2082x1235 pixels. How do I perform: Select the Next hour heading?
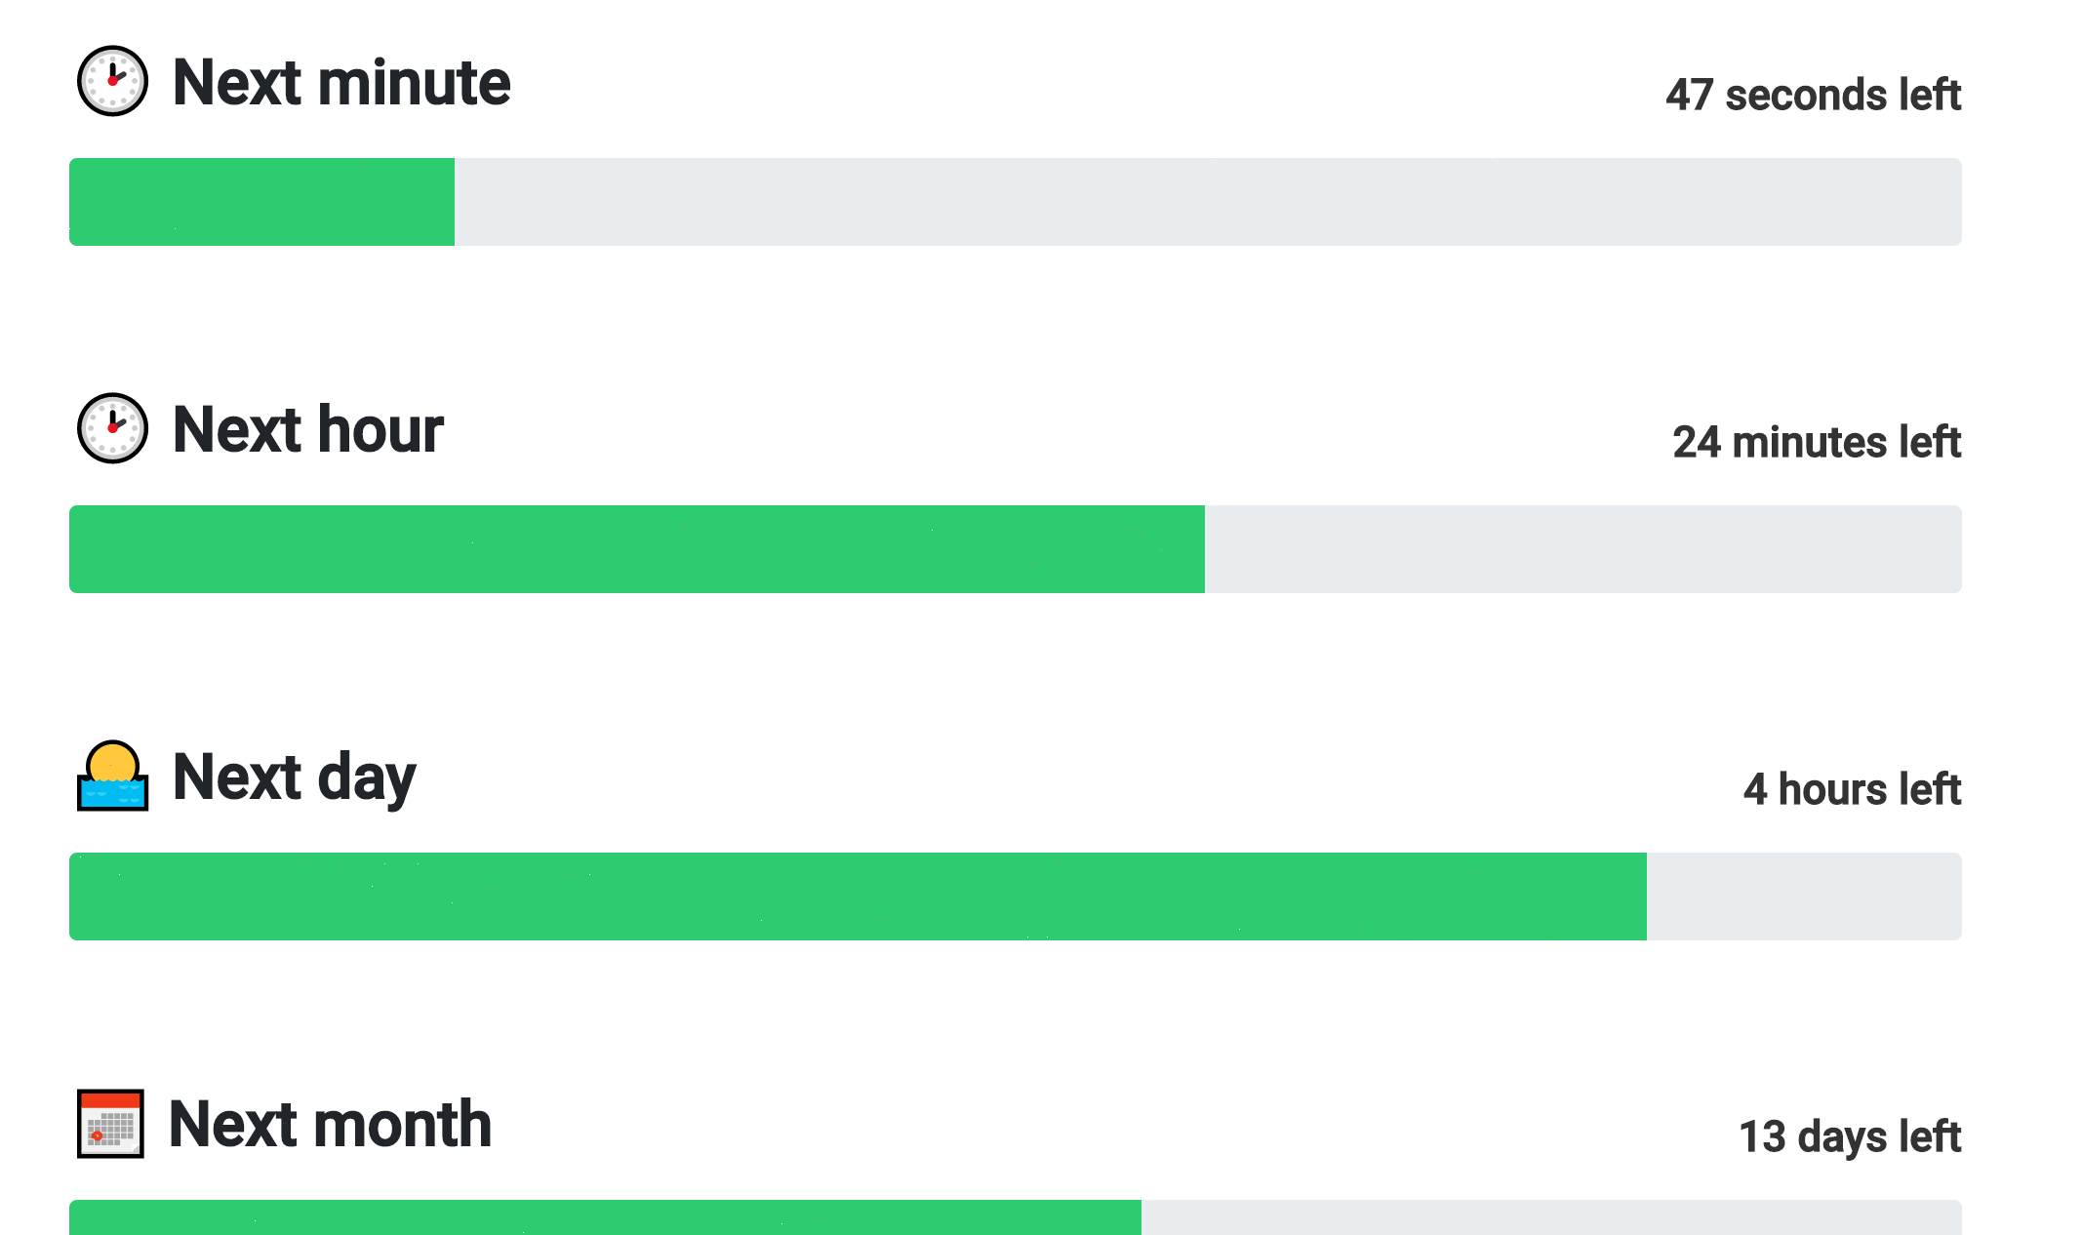click(x=308, y=429)
